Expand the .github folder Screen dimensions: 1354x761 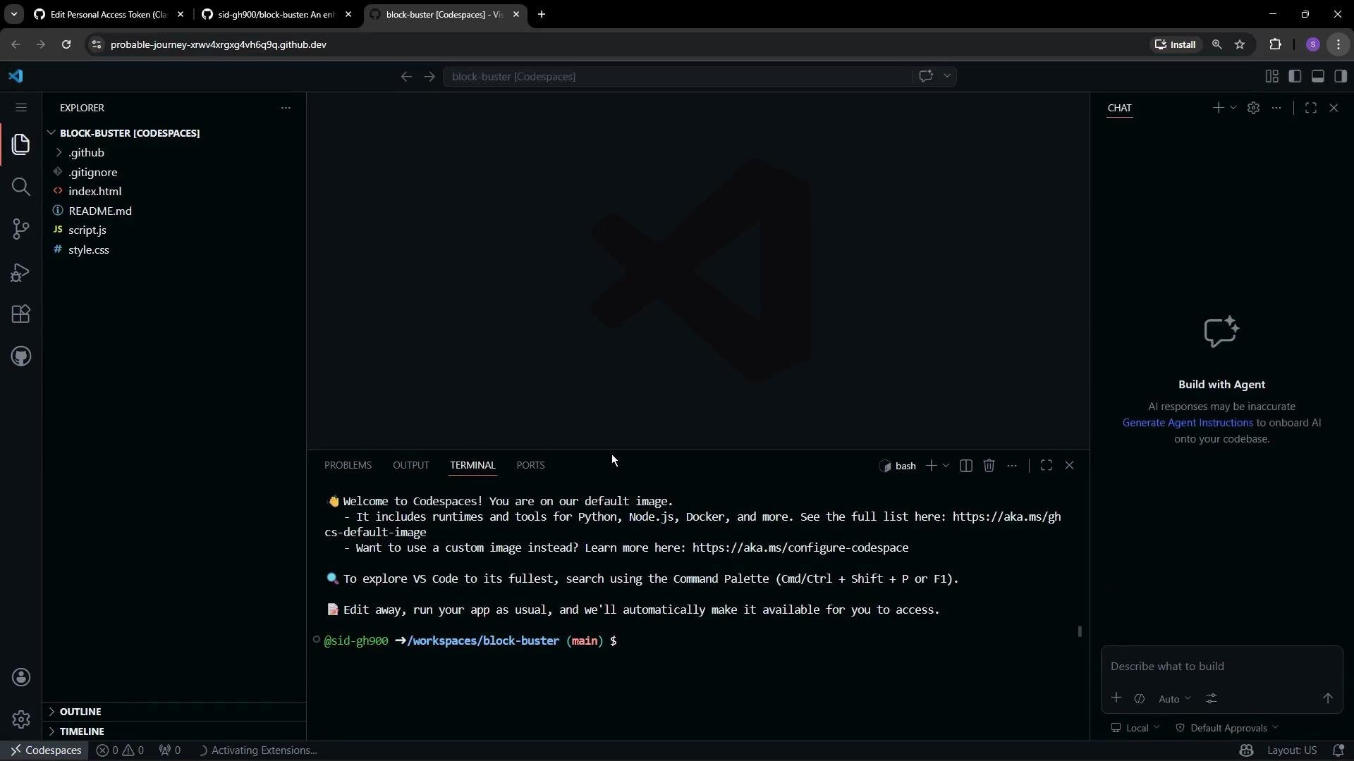[174, 153]
